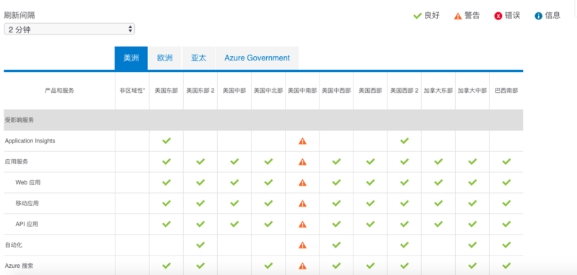Open the Azure Government tab
Image resolution: width=577 pixels, height=275 pixels.
click(x=257, y=58)
